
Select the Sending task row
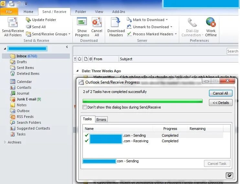(x=153, y=135)
